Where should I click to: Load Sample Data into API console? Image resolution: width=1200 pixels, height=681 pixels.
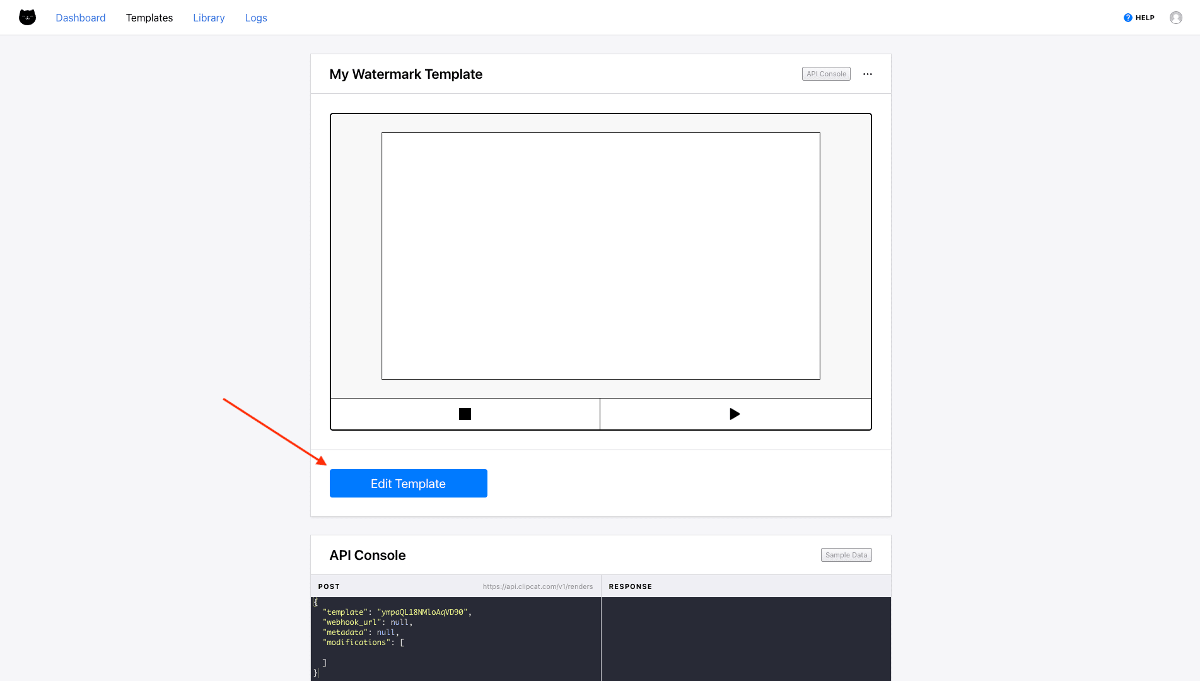point(846,555)
